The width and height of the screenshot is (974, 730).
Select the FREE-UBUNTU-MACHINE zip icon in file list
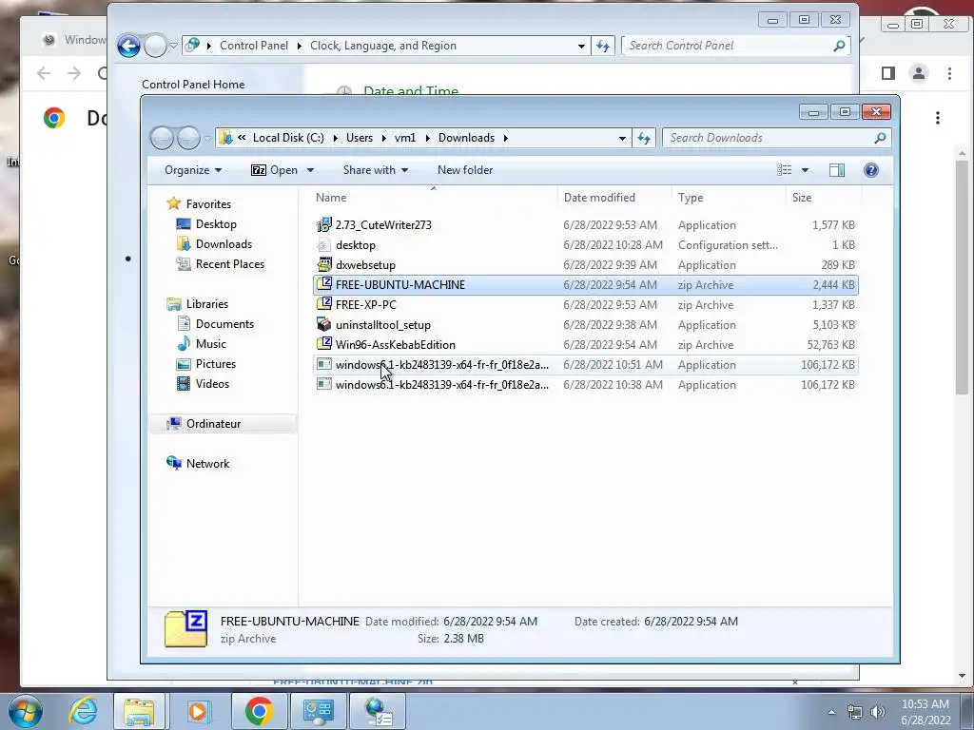click(323, 284)
